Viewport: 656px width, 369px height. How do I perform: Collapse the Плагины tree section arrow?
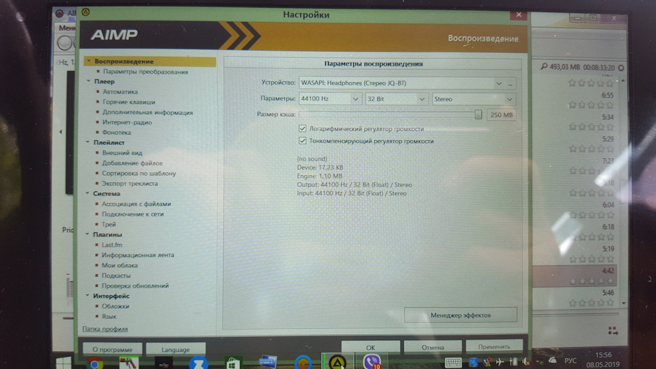(x=87, y=234)
